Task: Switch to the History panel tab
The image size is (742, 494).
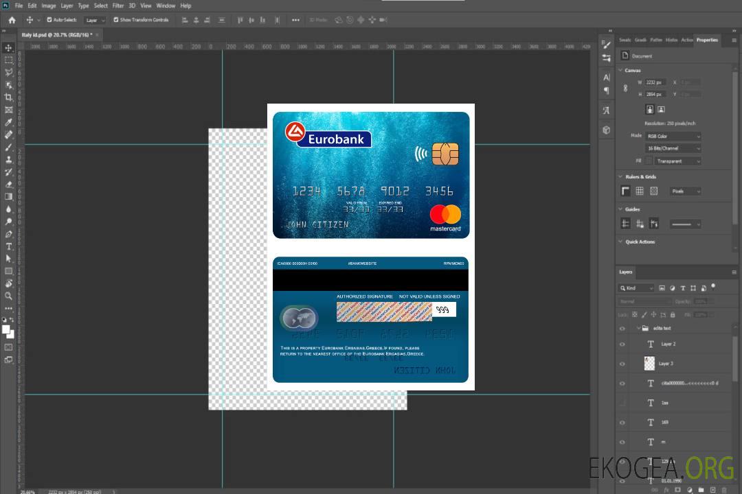Action: click(671, 40)
